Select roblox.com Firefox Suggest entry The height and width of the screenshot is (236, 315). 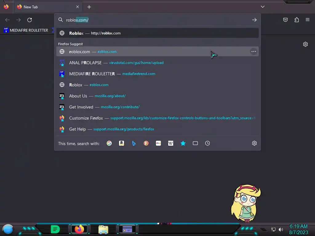click(x=157, y=52)
